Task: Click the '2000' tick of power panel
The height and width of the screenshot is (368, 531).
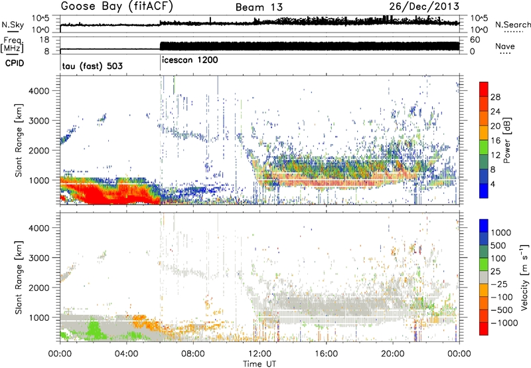Action: point(38,150)
